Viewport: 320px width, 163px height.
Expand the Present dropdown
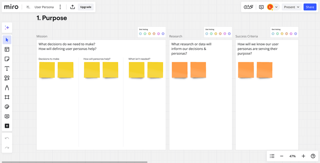[x=292, y=7]
